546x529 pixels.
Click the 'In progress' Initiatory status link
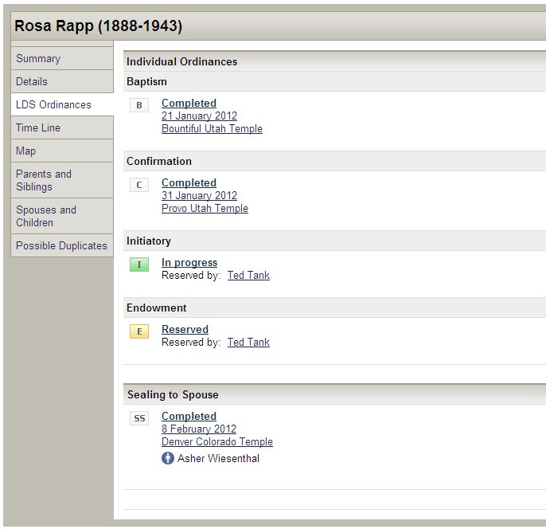pyautogui.click(x=189, y=262)
